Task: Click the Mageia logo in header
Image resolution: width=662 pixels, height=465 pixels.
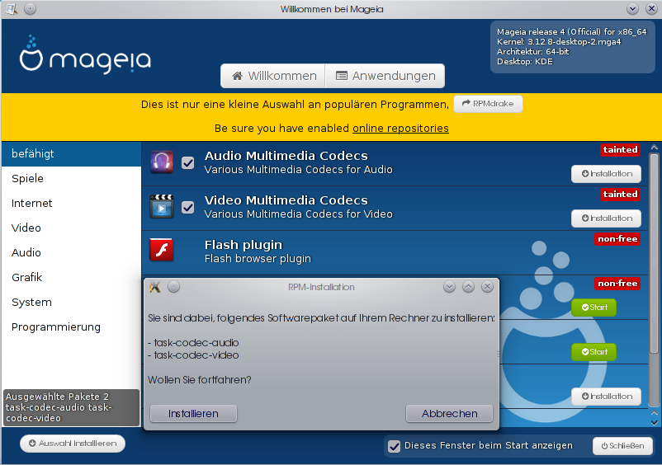Action: tap(85, 55)
